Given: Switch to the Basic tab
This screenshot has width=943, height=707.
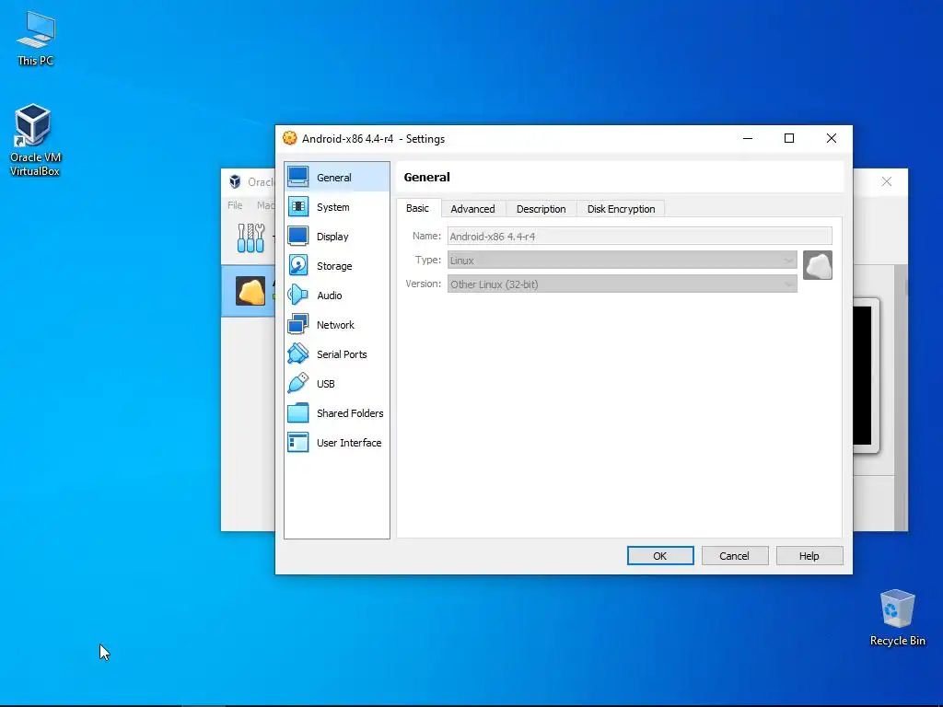Looking at the screenshot, I should pos(417,208).
